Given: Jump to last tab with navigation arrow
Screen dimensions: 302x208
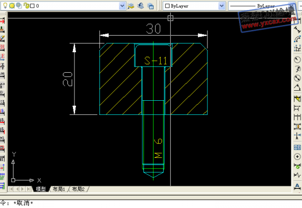Looking at the screenshot, I should pyautogui.click(x=29, y=189).
